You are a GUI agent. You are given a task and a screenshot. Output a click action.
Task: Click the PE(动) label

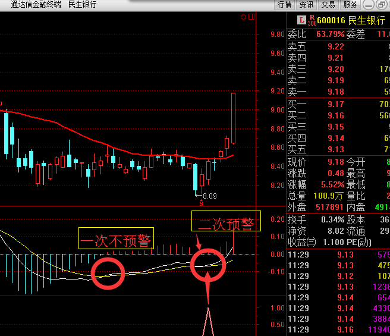click(x=358, y=242)
